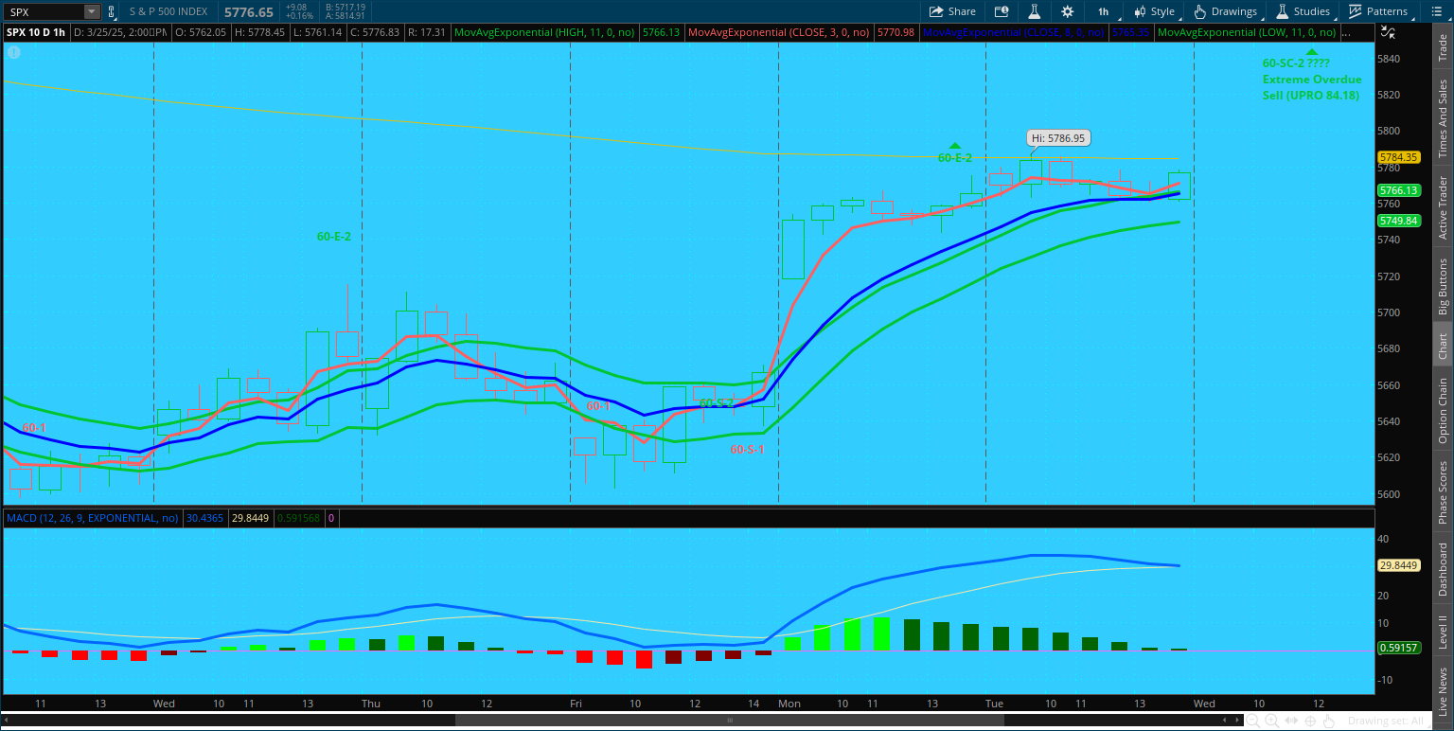
Task: Open chart settings gear icon
Action: pyautogui.click(x=1068, y=11)
